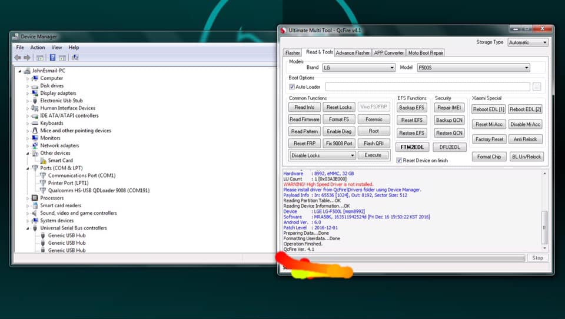
Task: Click the Stop button
Action: (537, 258)
